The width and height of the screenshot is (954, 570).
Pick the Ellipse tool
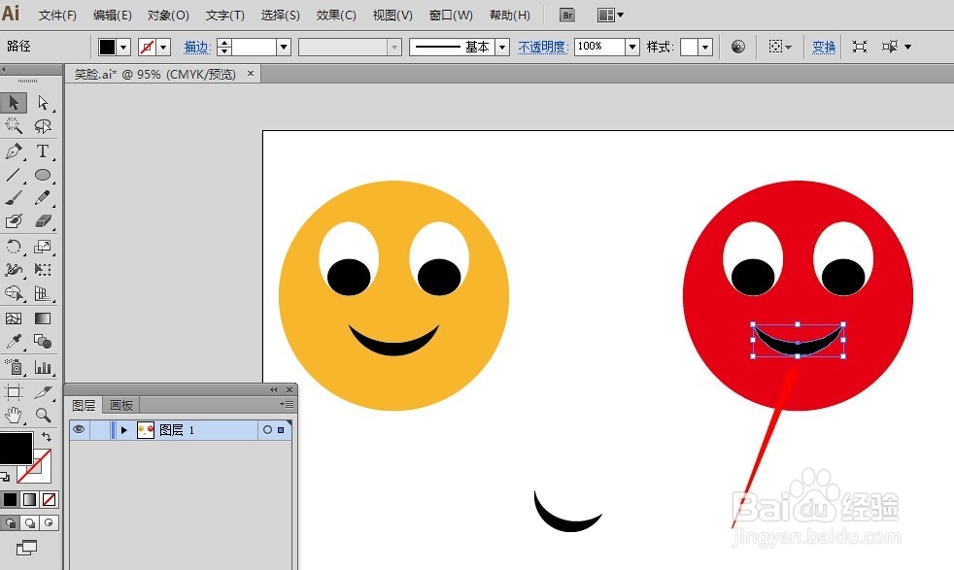point(43,176)
